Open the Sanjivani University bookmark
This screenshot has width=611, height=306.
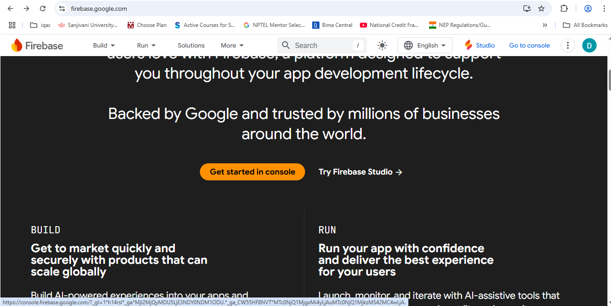[88, 25]
